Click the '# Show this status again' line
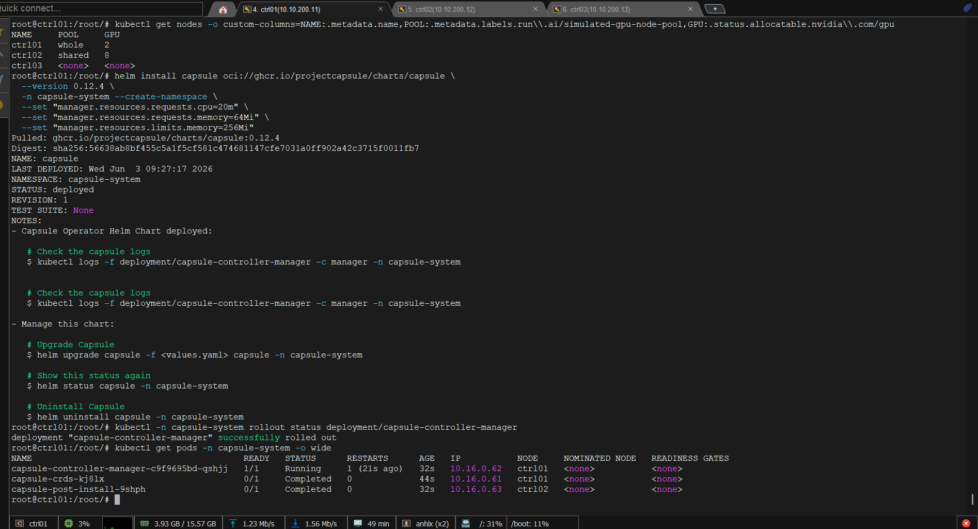Screen dimensions: 978x529 89,376
